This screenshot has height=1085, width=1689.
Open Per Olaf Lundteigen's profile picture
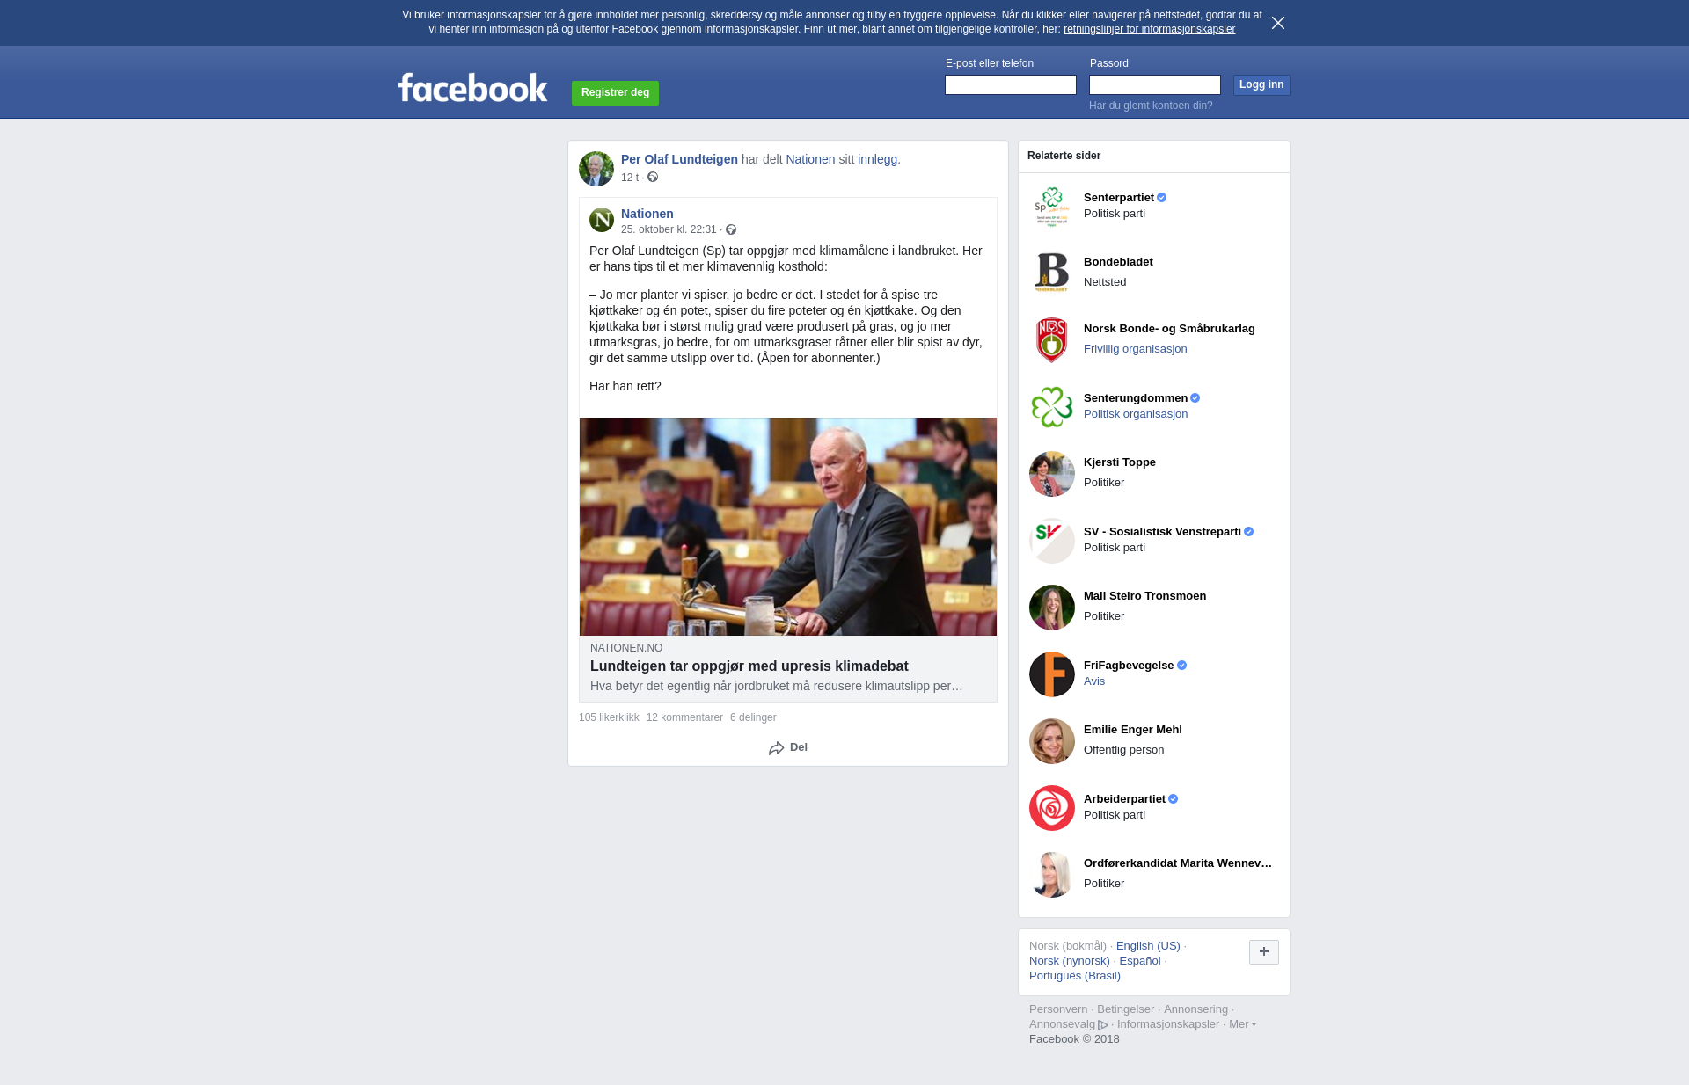(596, 169)
